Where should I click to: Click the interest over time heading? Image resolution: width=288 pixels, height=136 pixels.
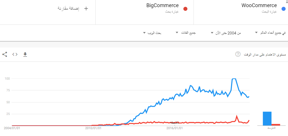(265, 54)
